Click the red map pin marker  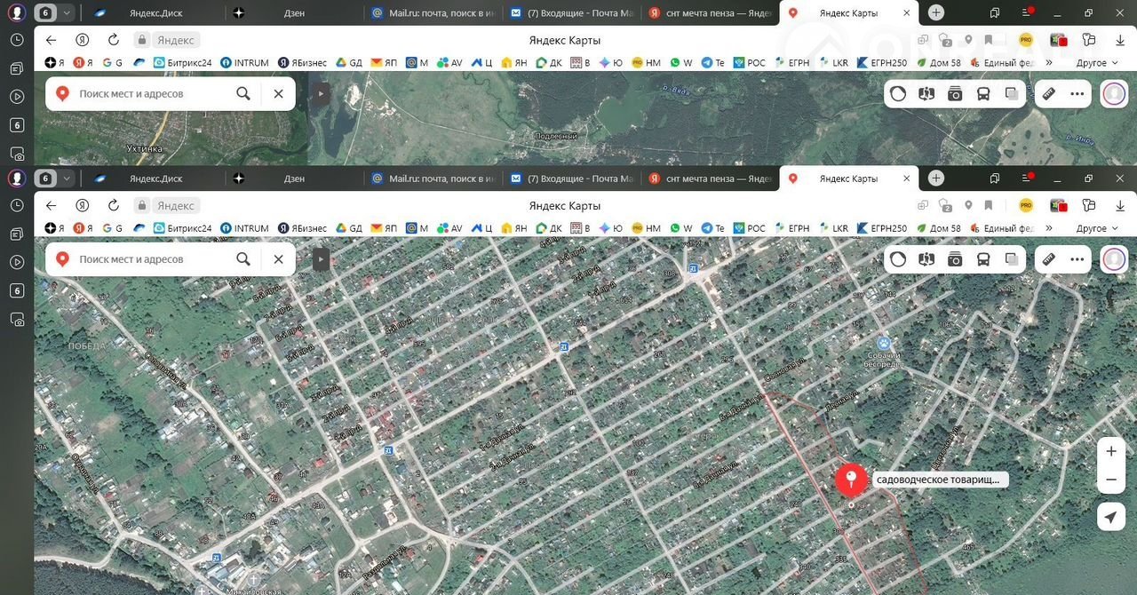pyautogui.click(x=851, y=480)
